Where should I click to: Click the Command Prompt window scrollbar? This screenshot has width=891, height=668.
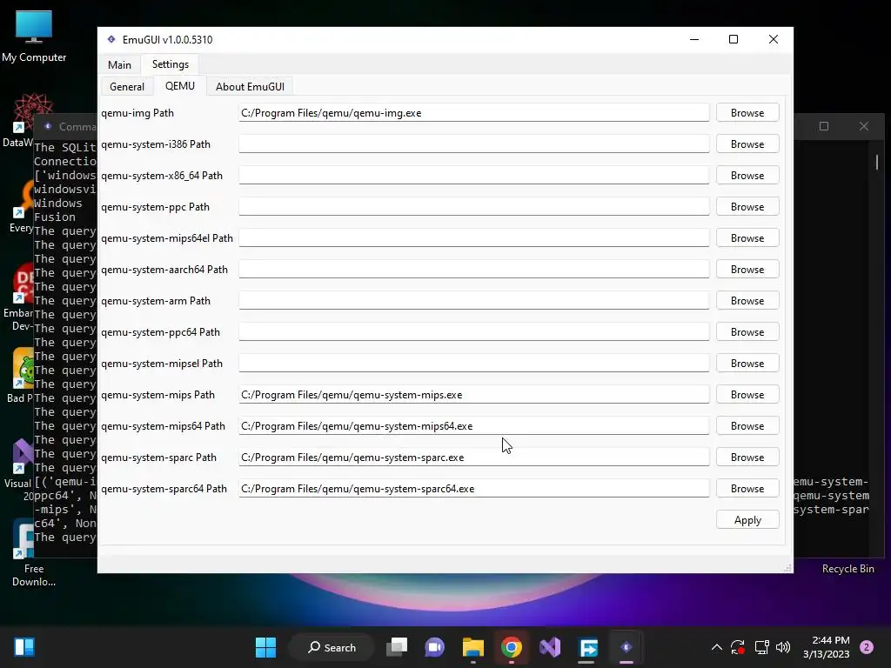877,163
